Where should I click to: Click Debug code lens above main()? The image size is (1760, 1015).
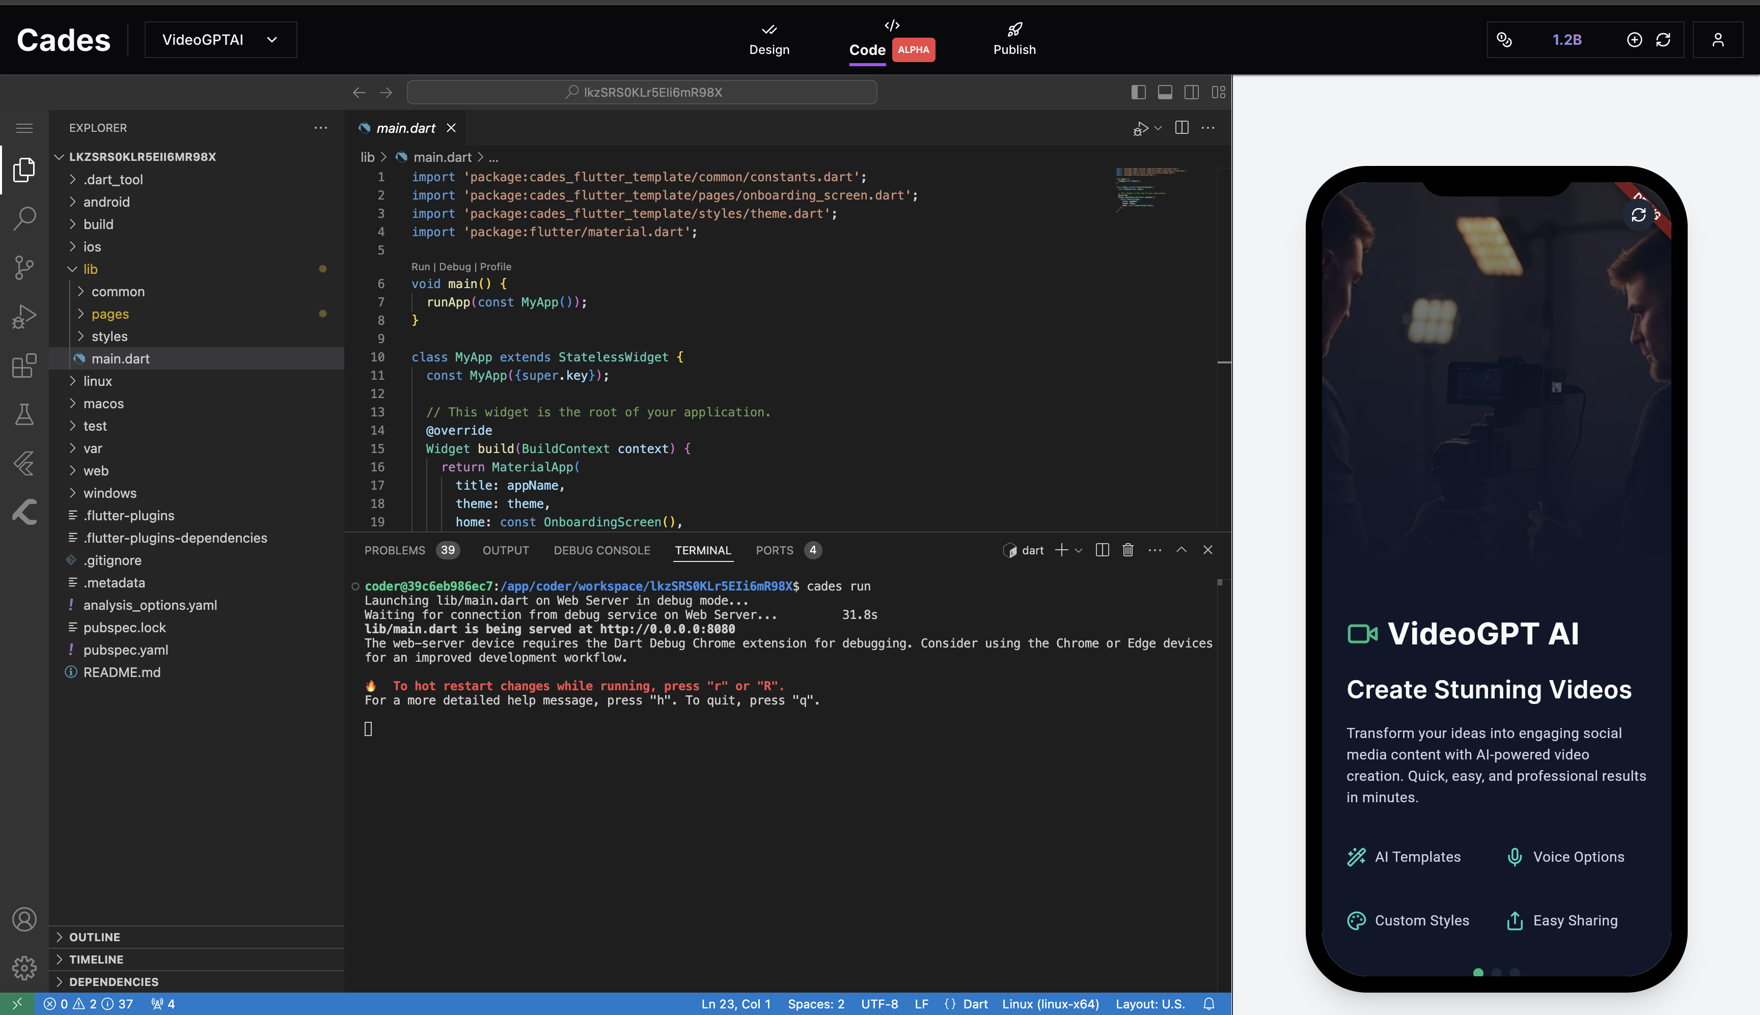point(455,266)
